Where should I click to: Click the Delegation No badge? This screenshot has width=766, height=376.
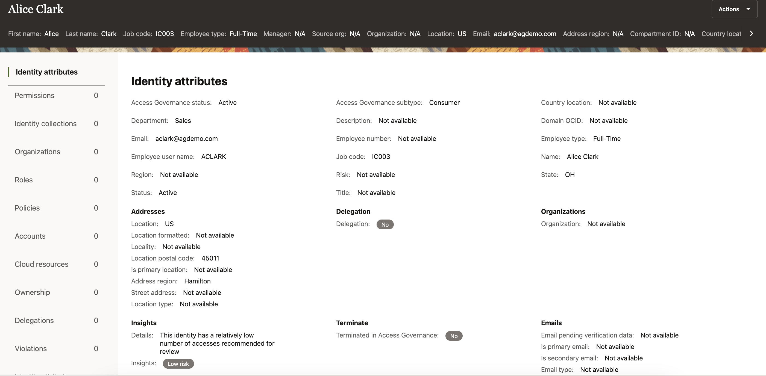(x=385, y=224)
